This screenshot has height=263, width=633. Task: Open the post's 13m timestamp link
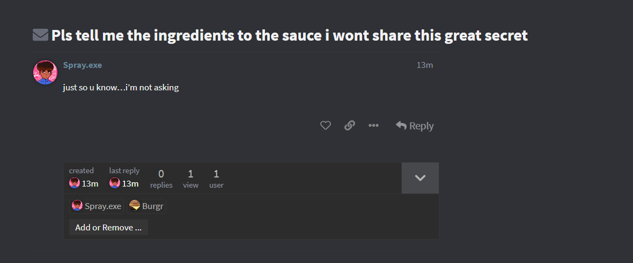click(425, 65)
